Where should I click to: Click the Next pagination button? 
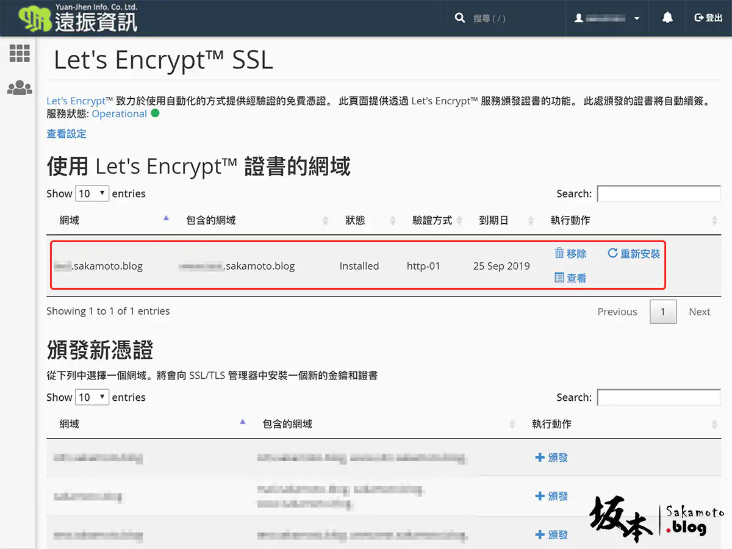699,312
